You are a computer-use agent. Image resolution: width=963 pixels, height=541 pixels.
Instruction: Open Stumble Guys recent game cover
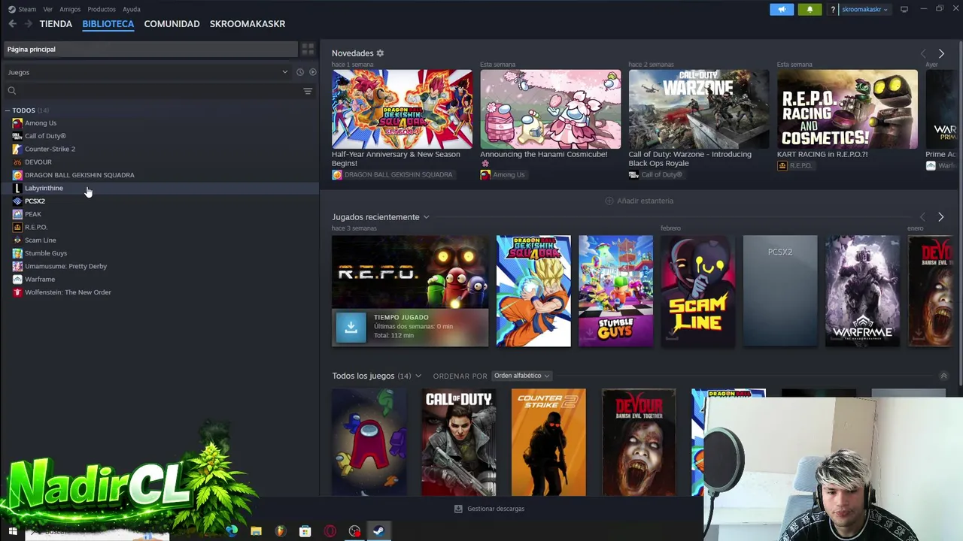615,292
